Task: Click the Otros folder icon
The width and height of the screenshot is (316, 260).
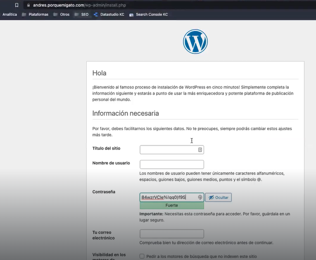Action: click(x=55, y=14)
